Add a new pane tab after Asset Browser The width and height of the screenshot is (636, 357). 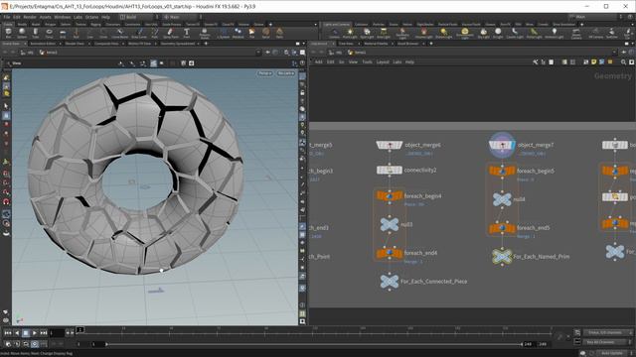click(x=431, y=44)
